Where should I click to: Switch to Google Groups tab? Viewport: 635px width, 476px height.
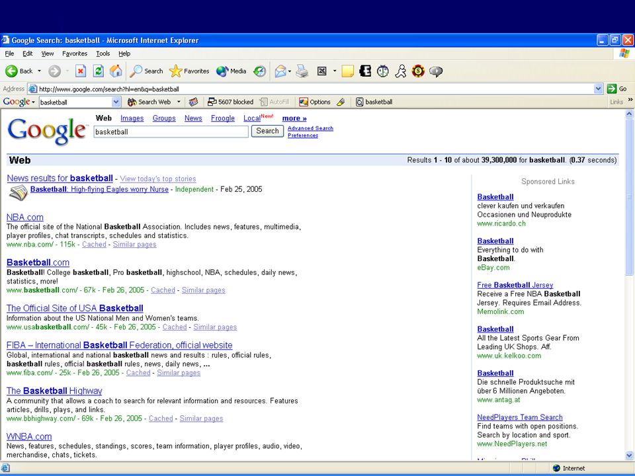click(164, 118)
